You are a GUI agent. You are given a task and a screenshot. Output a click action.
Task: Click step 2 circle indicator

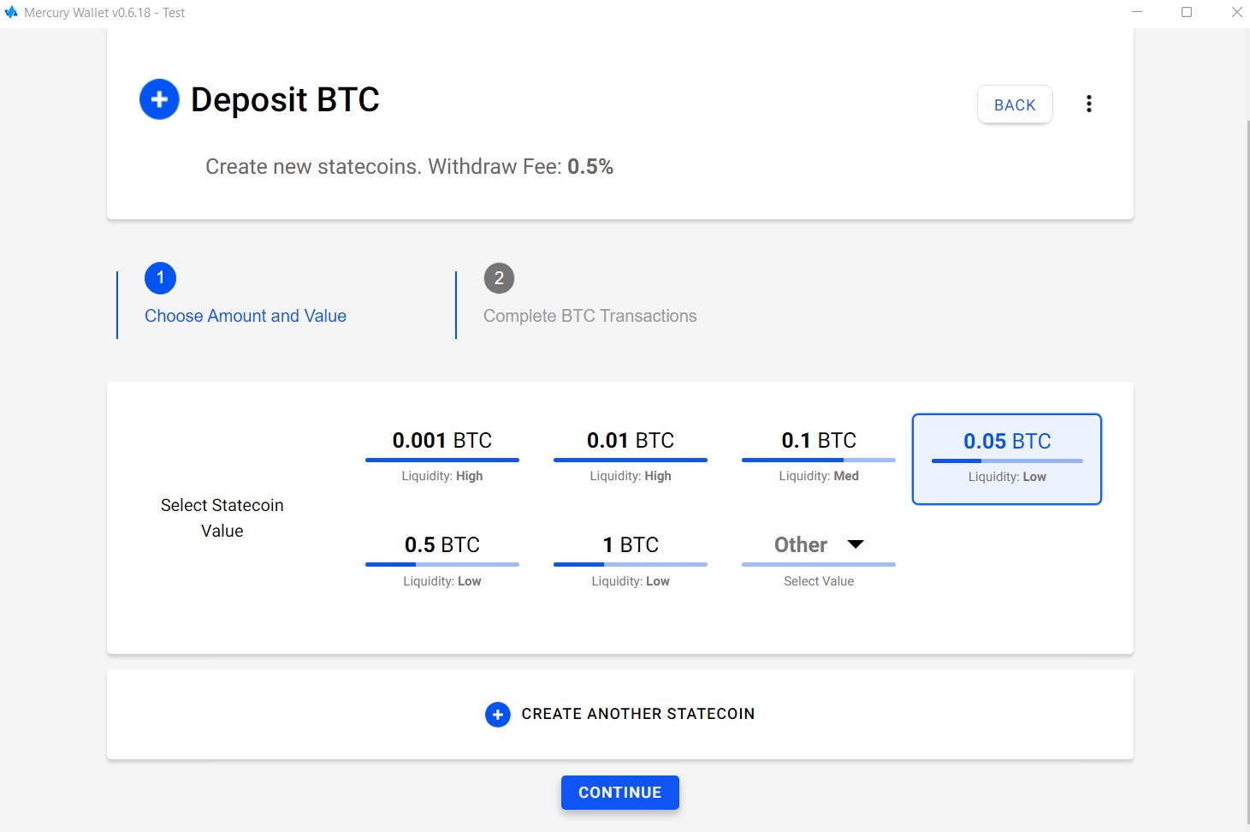(x=499, y=278)
